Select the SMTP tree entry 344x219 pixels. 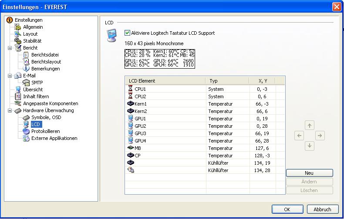click(x=37, y=83)
